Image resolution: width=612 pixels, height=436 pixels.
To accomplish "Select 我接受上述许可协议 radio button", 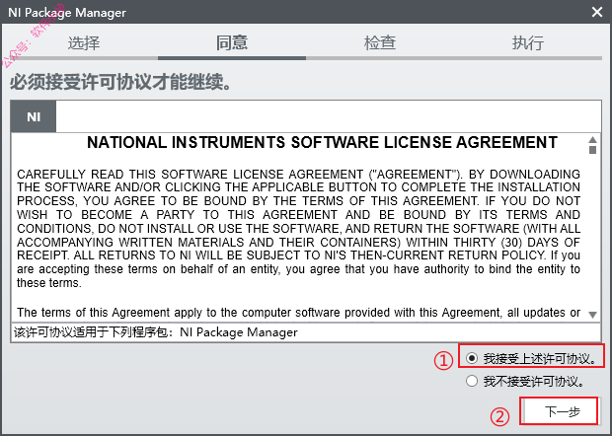I will click(x=472, y=358).
